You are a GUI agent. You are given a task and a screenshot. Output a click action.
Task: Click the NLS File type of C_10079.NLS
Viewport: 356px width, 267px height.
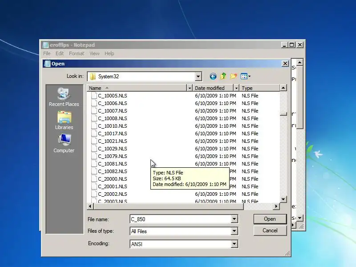[x=250, y=156]
